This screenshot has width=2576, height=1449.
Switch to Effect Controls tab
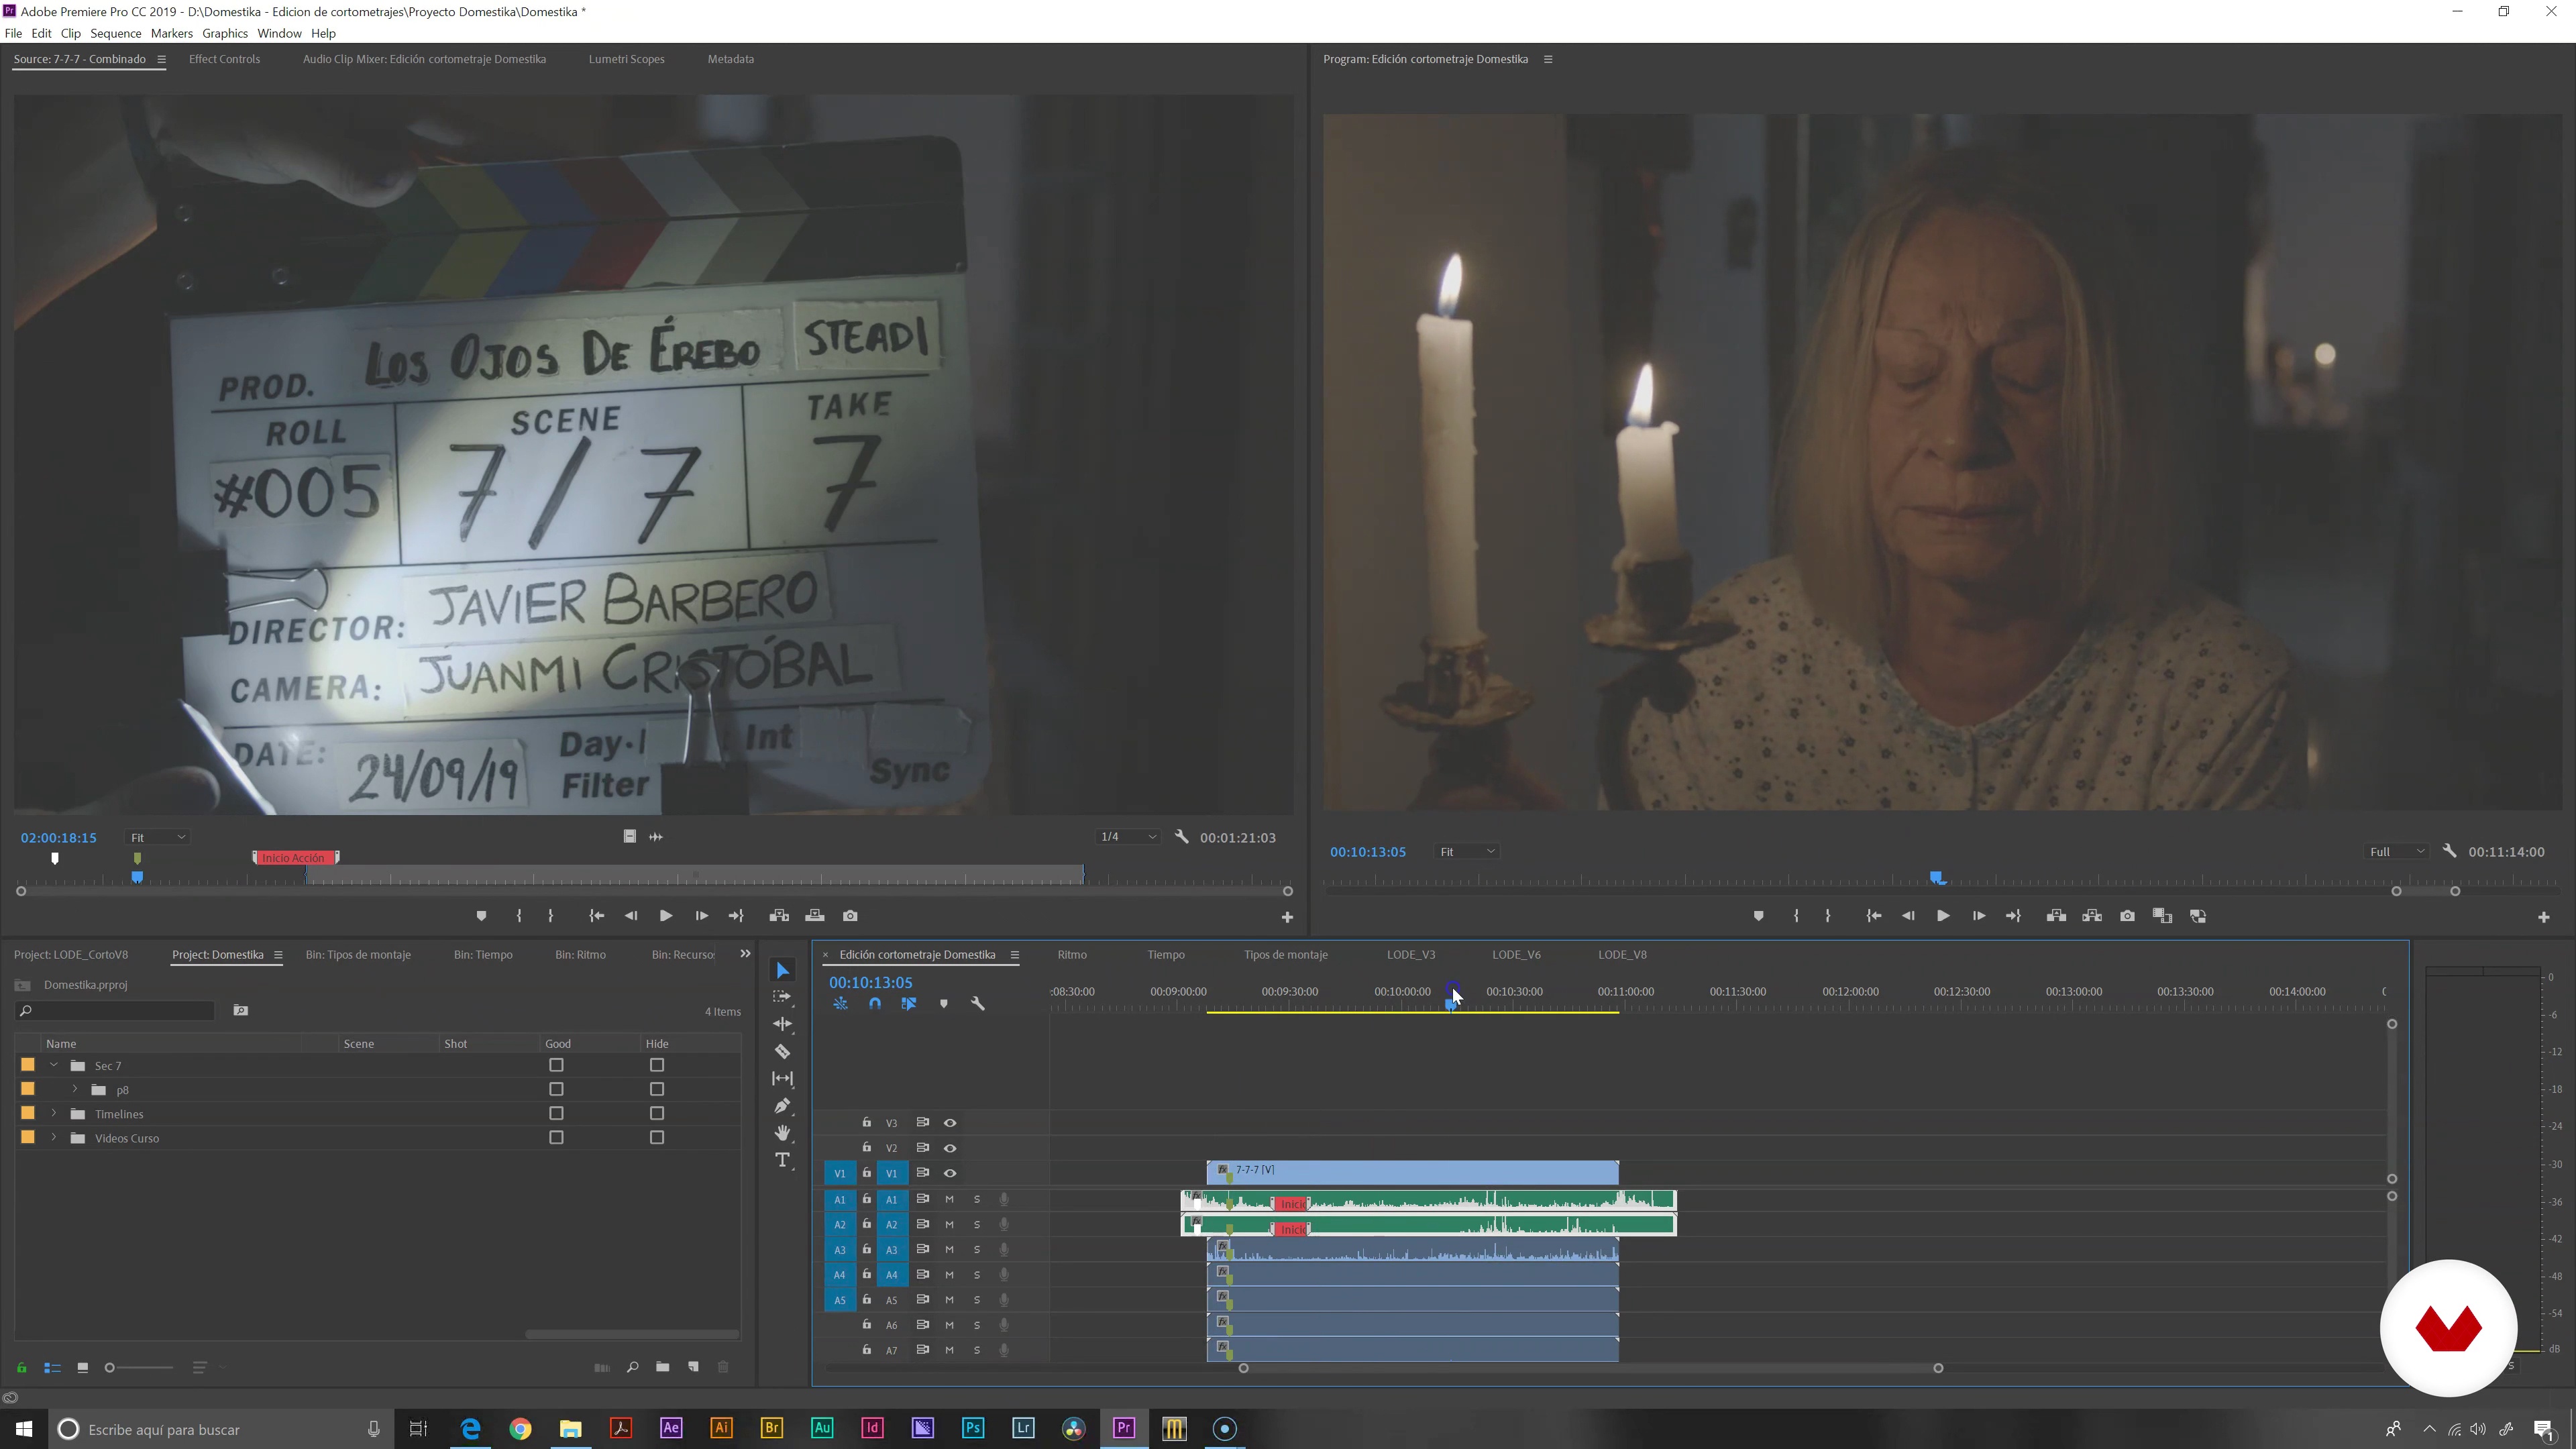(224, 59)
